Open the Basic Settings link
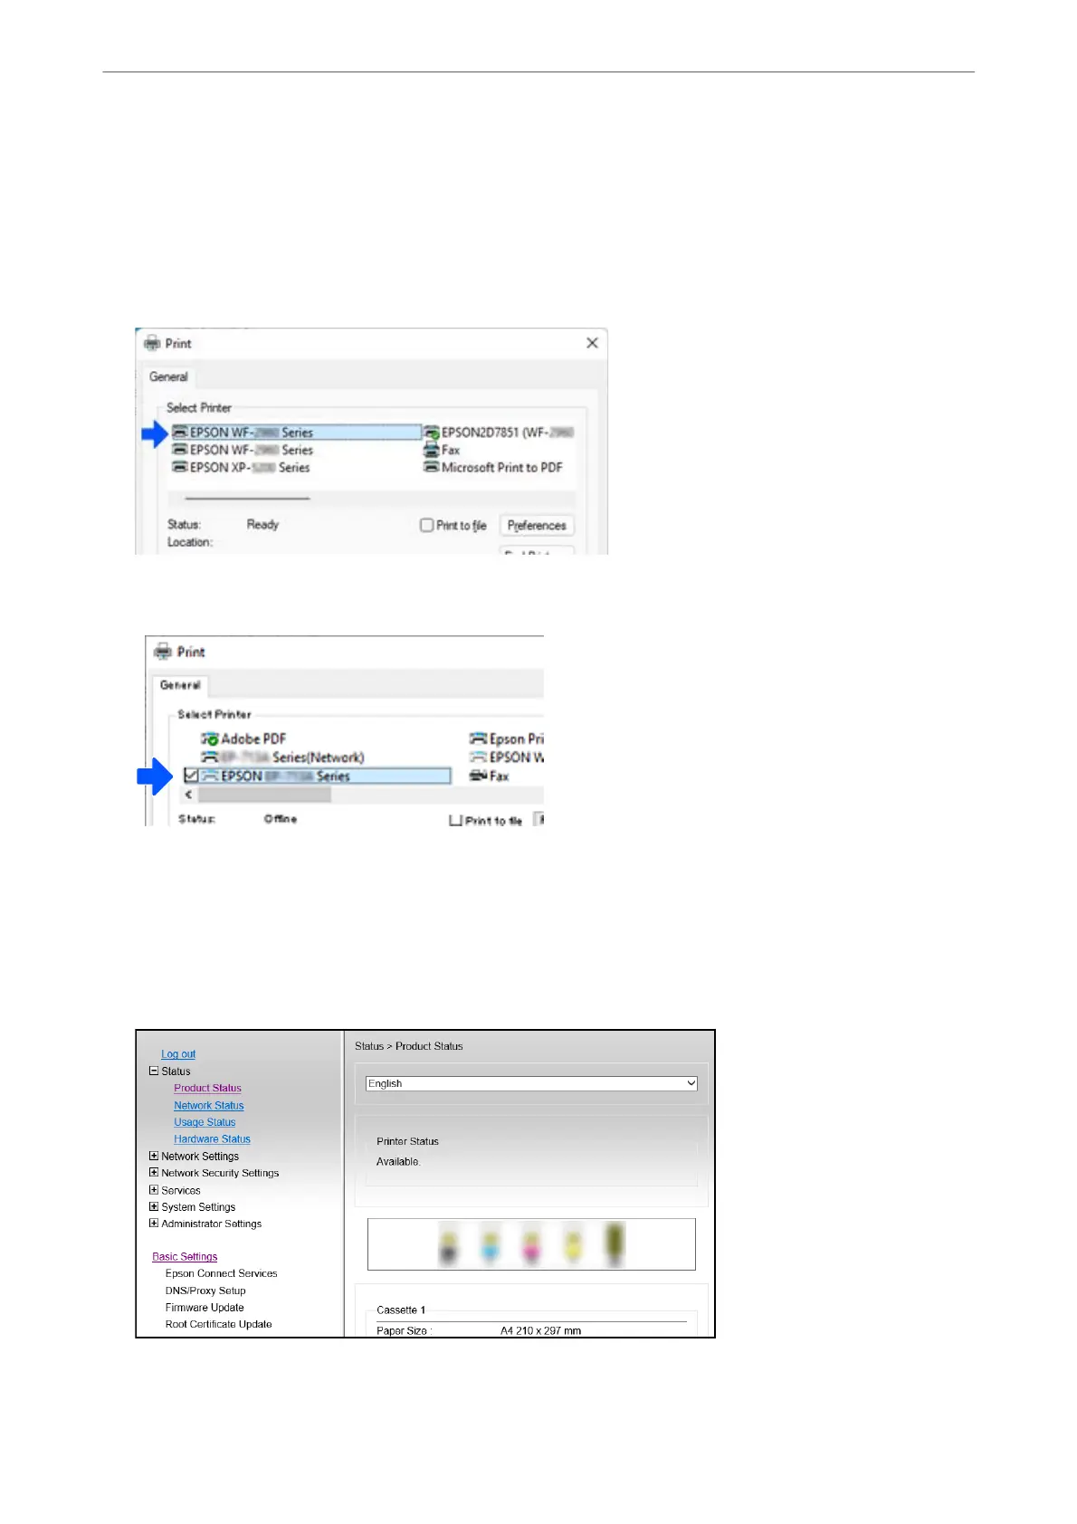Screen dimensions: 1077x1524 tap(185, 1257)
